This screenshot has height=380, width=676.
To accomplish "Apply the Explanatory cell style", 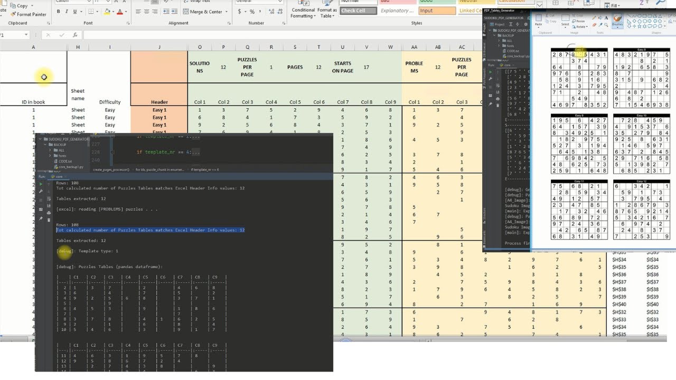I will [397, 11].
